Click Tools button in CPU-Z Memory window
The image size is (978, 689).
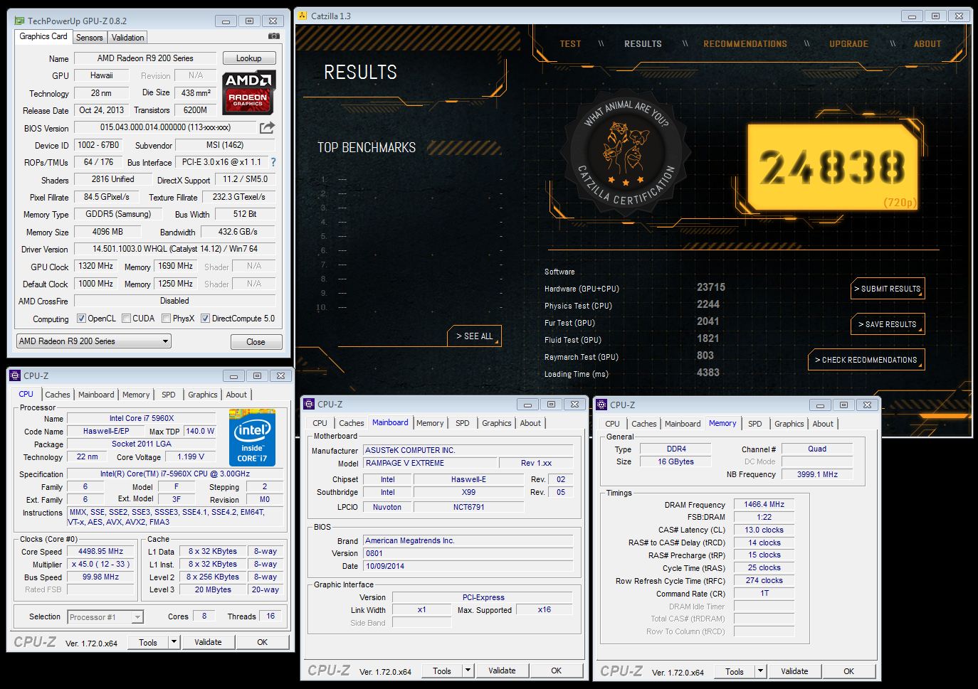coord(735,671)
